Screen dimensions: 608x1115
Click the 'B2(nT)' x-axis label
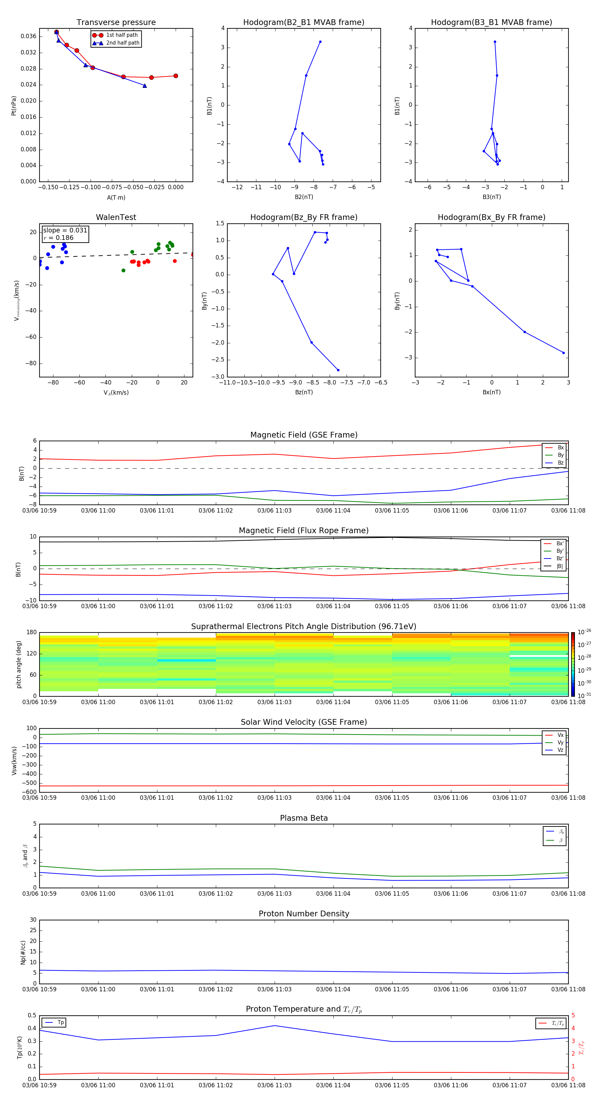[x=304, y=197]
